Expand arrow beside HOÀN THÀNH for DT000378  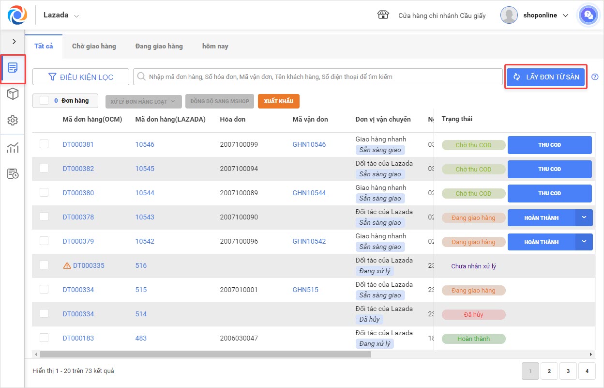tap(584, 217)
